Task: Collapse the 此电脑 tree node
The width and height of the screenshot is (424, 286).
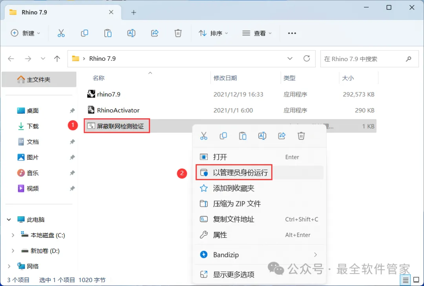Action: pos(9,220)
